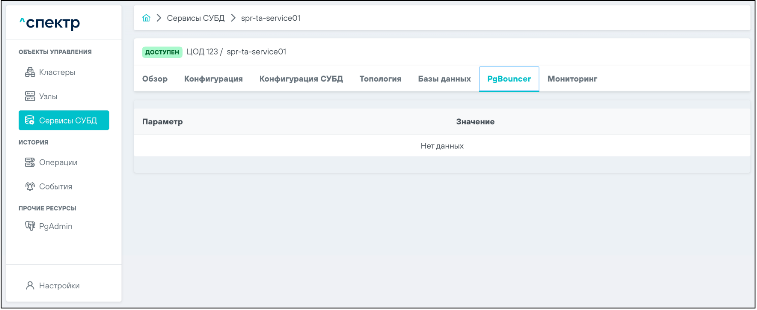Click Сервисы СУБД breadcrumb link

[x=195, y=18]
